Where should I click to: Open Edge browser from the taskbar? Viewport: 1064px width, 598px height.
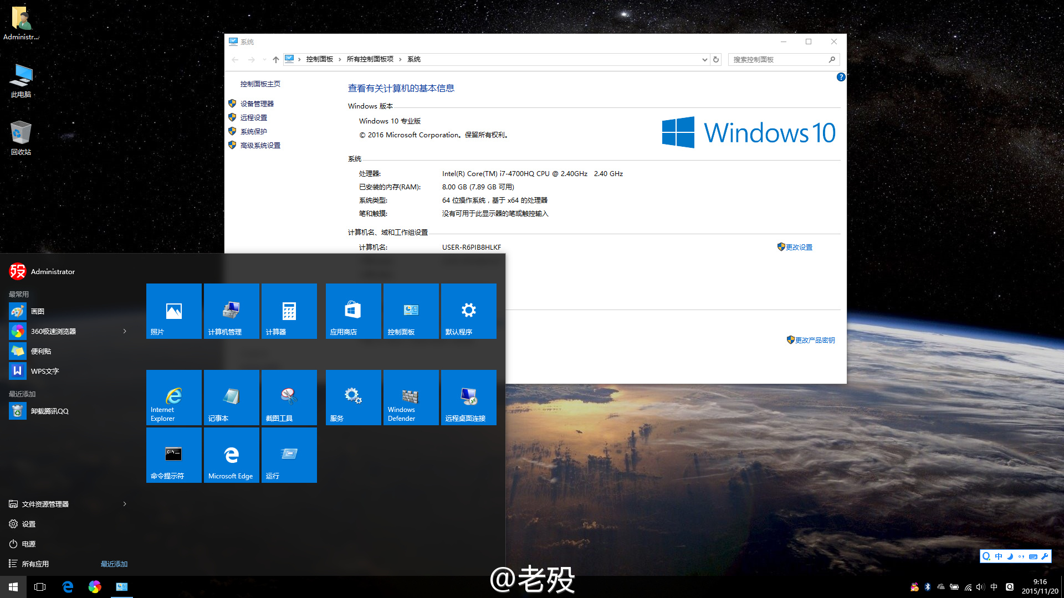click(x=68, y=587)
